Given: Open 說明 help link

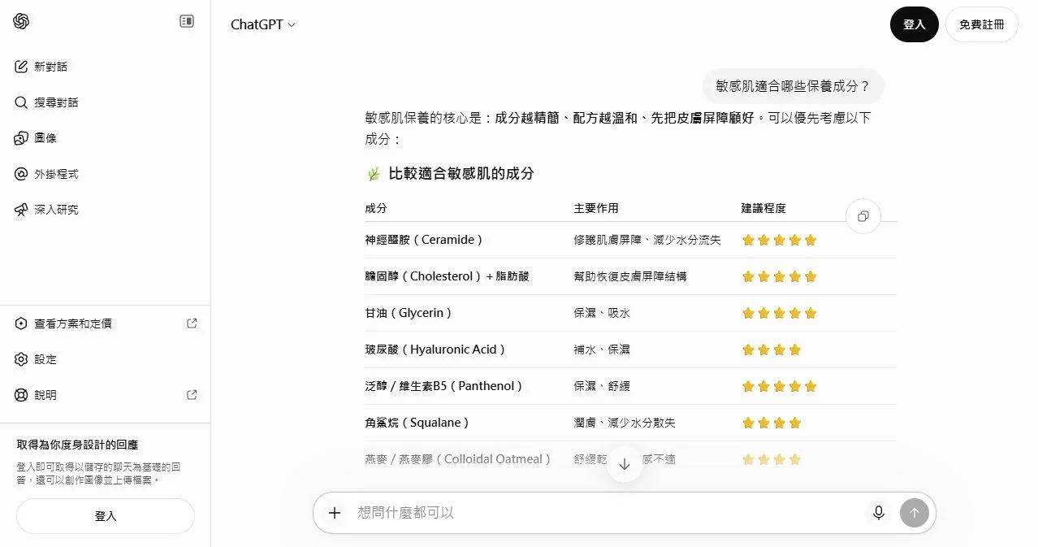Looking at the screenshot, I should click(x=106, y=395).
